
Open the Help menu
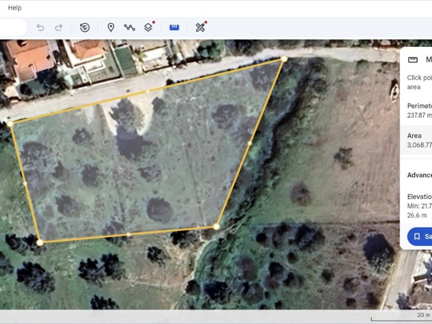coord(15,8)
